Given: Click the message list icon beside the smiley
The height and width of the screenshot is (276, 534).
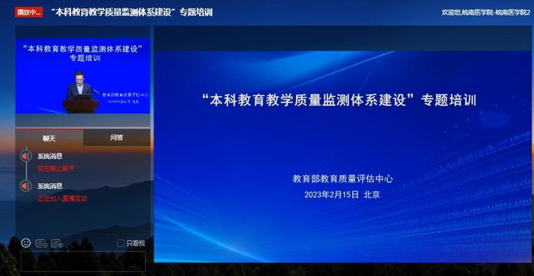Looking at the screenshot, I should [x=41, y=243].
